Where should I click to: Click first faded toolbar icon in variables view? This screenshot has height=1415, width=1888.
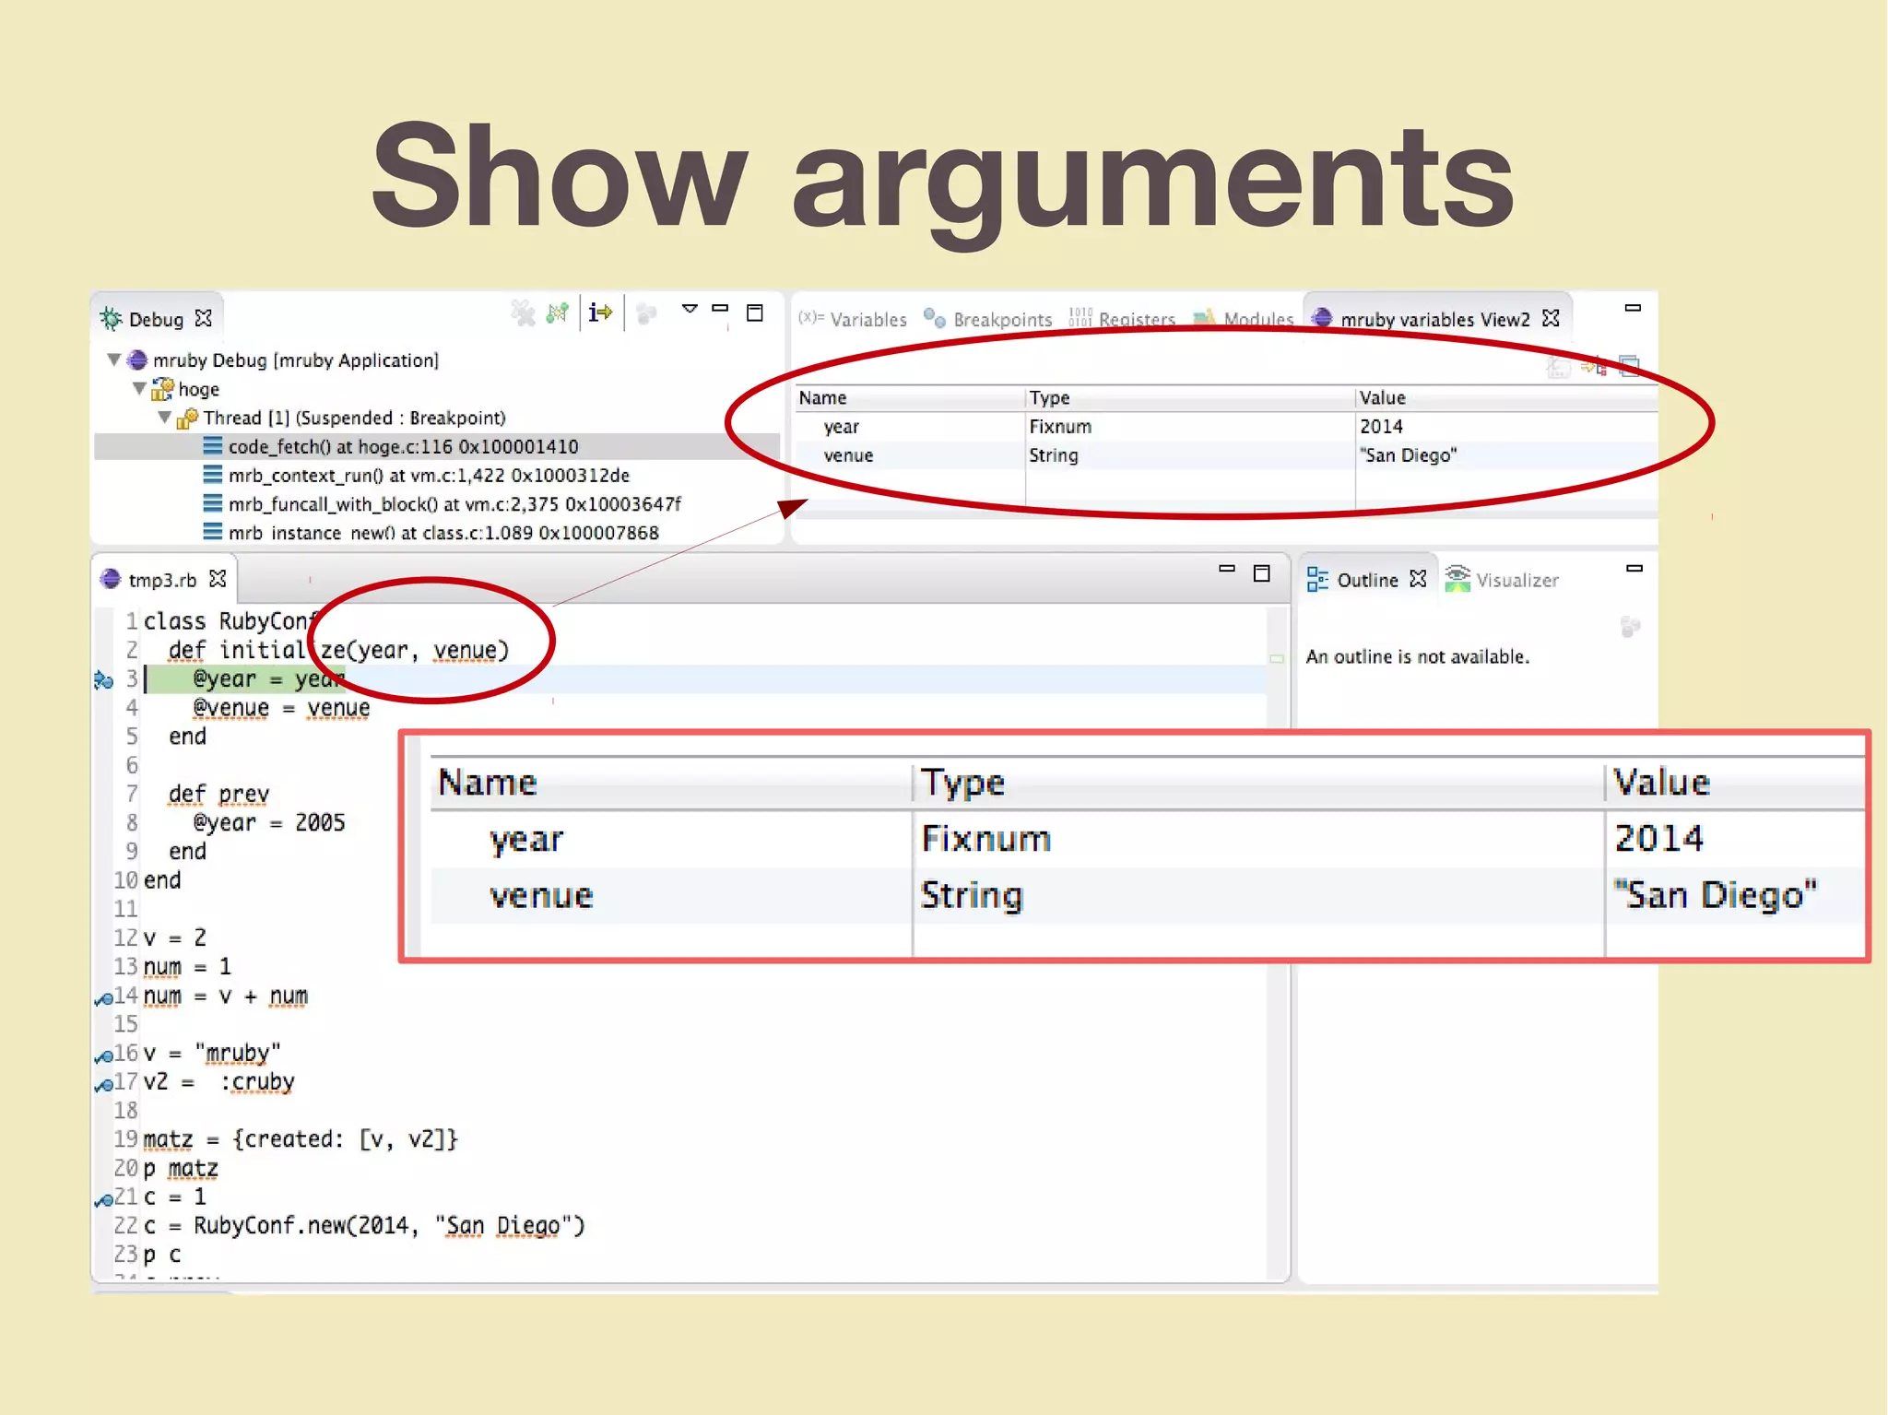point(1557,366)
